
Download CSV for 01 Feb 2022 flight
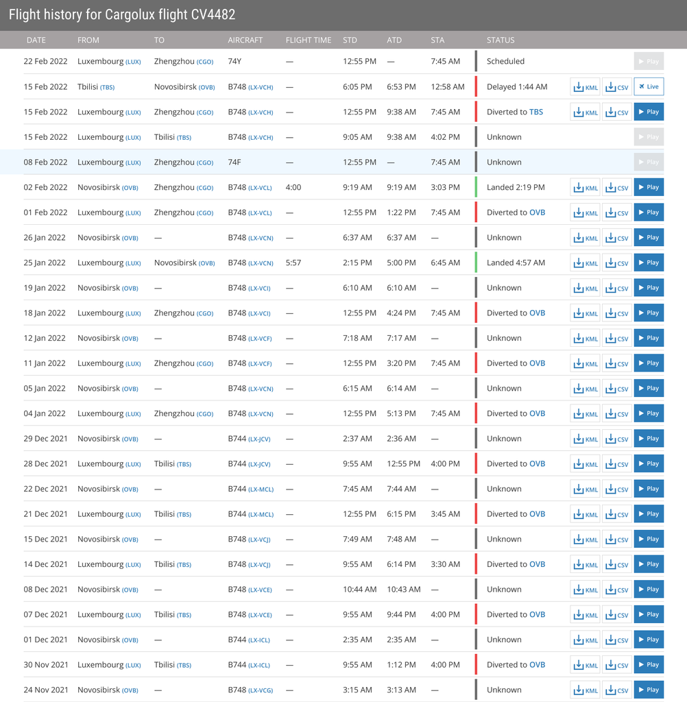click(x=616, y=213)
